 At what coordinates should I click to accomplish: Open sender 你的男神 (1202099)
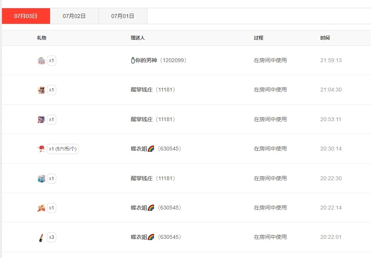tap(159, 60)
